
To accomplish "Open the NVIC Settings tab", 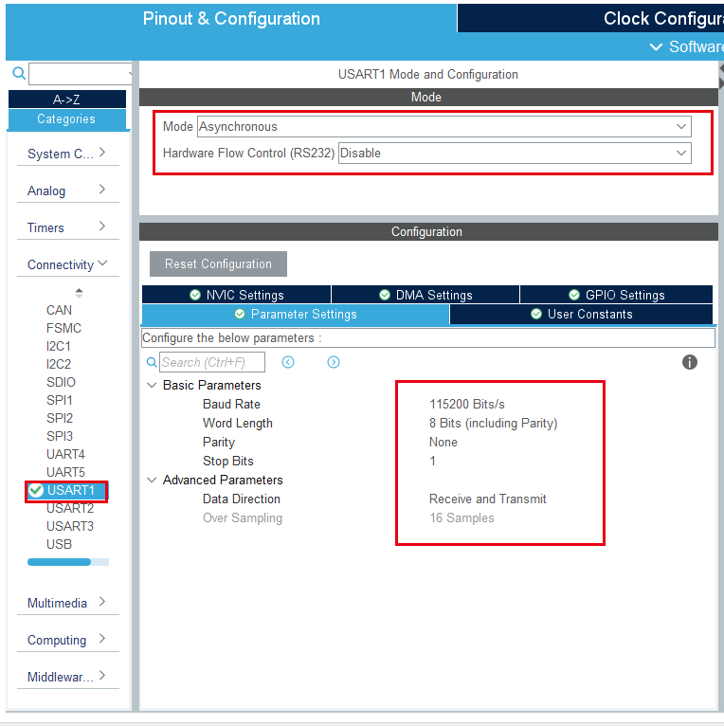I will pos(237,295).
